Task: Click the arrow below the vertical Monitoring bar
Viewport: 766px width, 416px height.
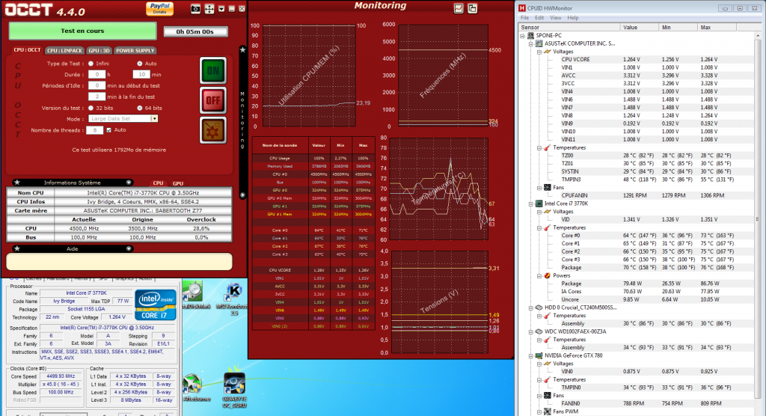Action: pos(242,195)
